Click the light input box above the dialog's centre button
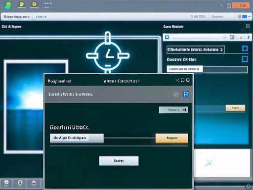The width and height of the screenshot is (253, 190). click(77, 138)
